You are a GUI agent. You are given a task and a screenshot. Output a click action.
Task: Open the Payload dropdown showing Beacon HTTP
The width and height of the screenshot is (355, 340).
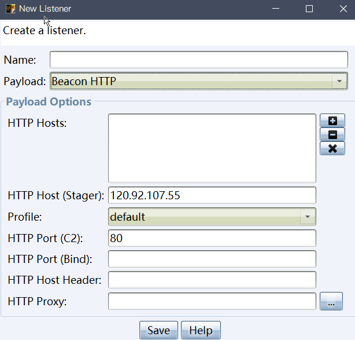[198, 82]
